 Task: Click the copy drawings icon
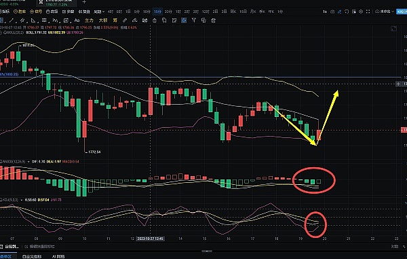coord(164,20)
